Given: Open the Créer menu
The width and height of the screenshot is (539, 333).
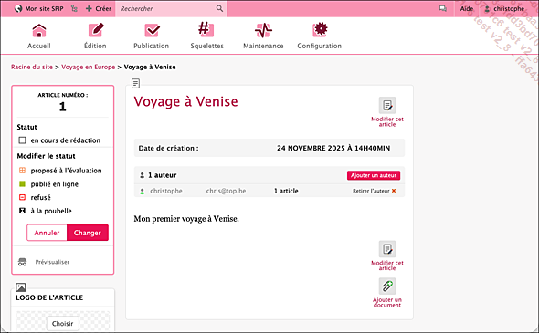Looking at the screenshot, I should (99, 8).
